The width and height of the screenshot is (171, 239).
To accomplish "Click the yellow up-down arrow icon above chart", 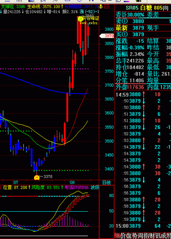I will (101, 7).
